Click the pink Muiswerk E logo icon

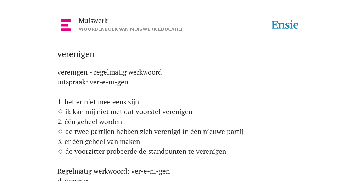(66, 25)
